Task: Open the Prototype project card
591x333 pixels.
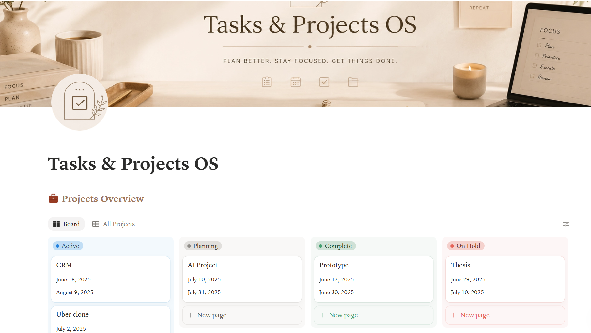Action: (x=374, y=279)
